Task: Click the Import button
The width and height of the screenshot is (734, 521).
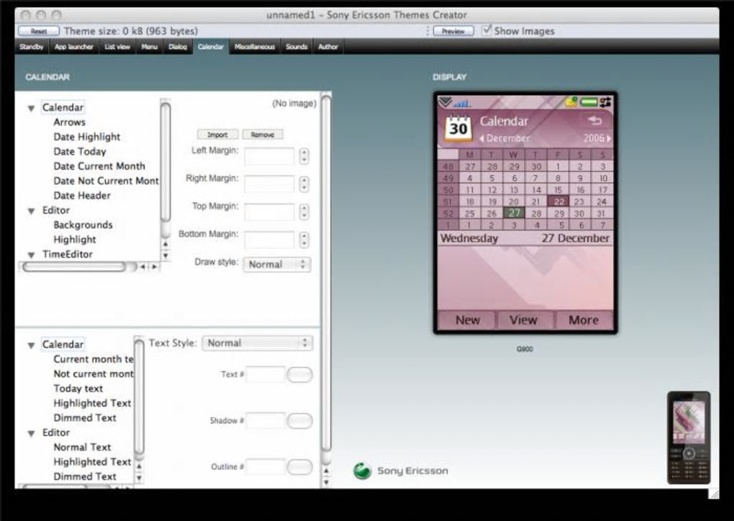Action: coord(217,135)
